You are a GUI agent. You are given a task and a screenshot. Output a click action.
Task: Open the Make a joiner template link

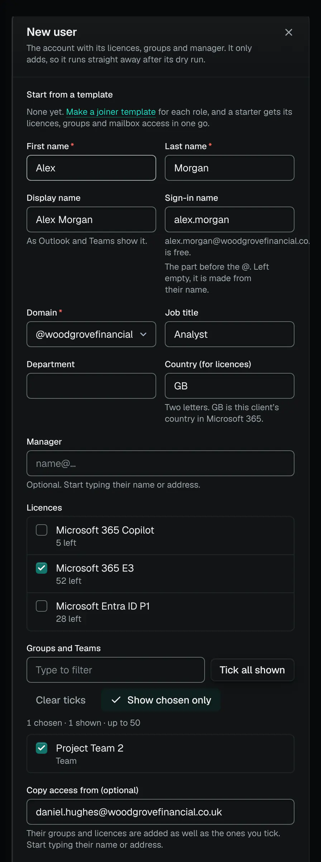pyautogui.click(x=111, y=112)
